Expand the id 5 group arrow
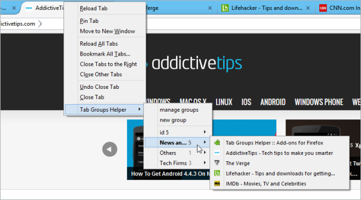Screen dimensions: 361x200 pyautogui.click(x=205, y=132)
